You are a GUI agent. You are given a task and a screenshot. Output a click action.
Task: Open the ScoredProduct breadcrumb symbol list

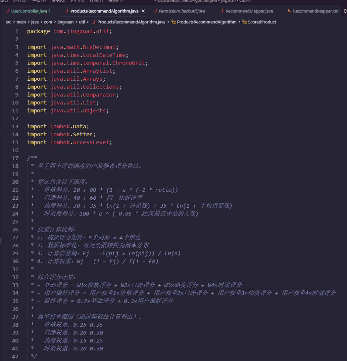tap(262, 22)
